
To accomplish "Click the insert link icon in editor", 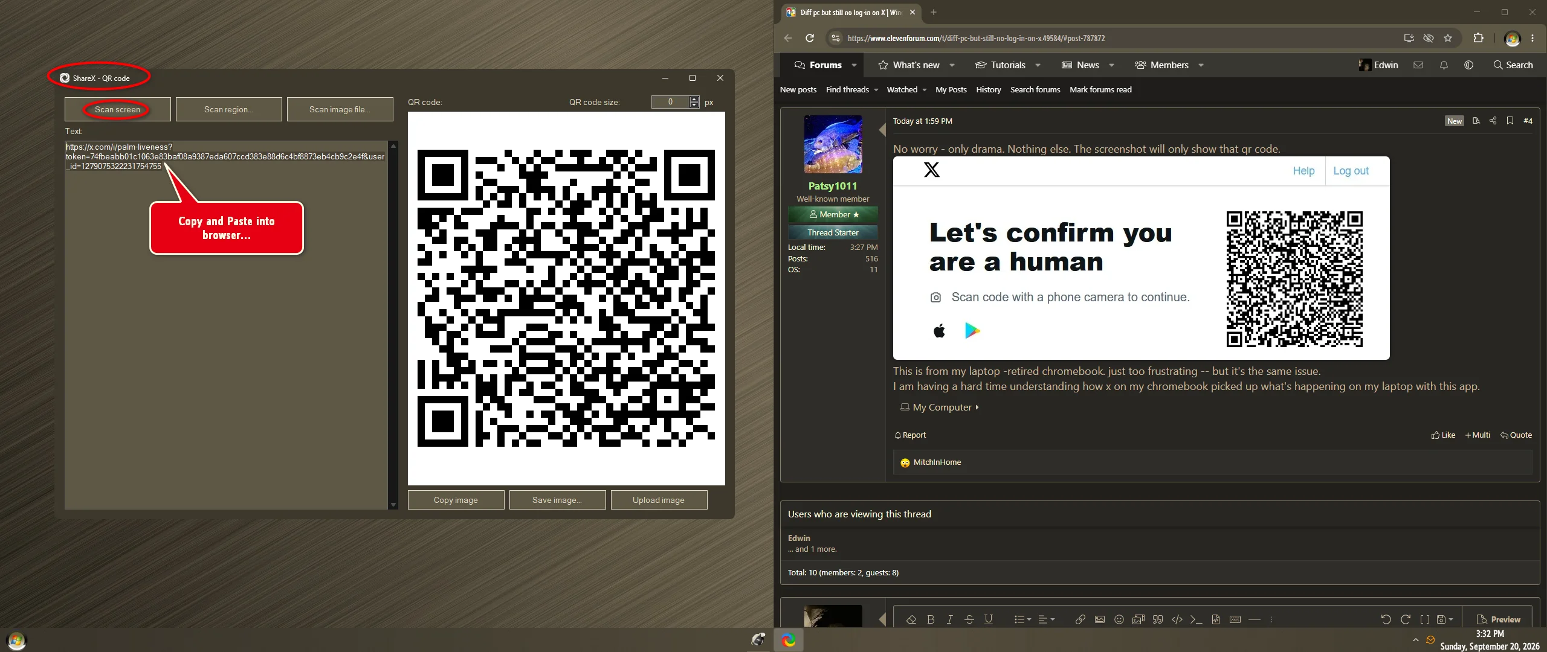I will (x=1080, y=619).
